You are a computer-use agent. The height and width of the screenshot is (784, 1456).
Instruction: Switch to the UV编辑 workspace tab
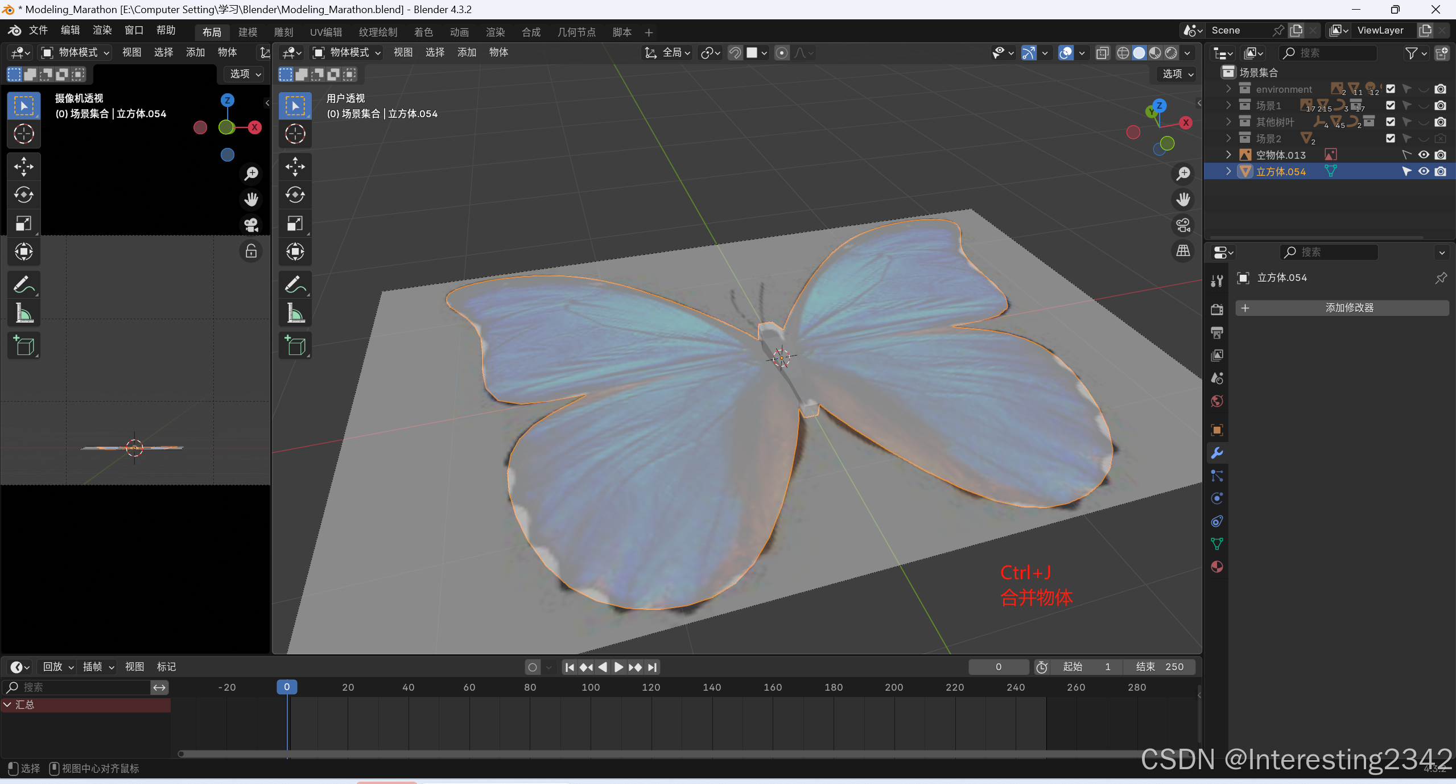(x=326, y=32)
